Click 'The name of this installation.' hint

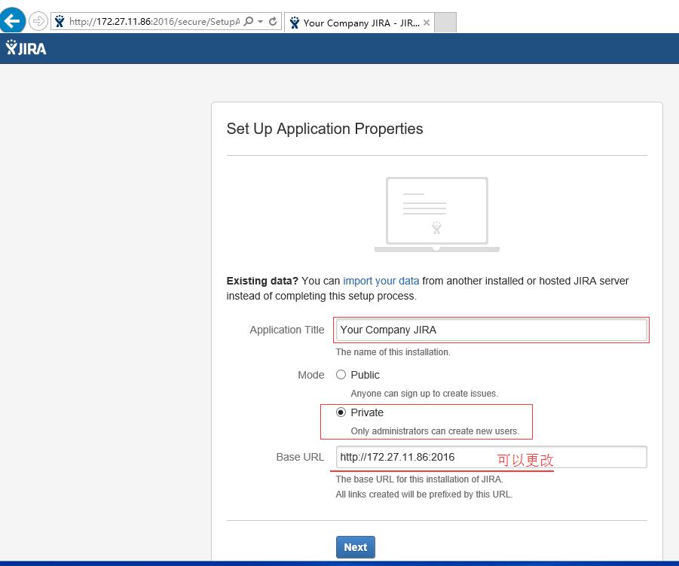click(x=393, y=352)
